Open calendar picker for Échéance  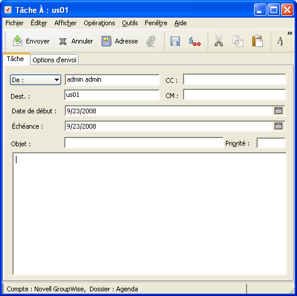278,126
